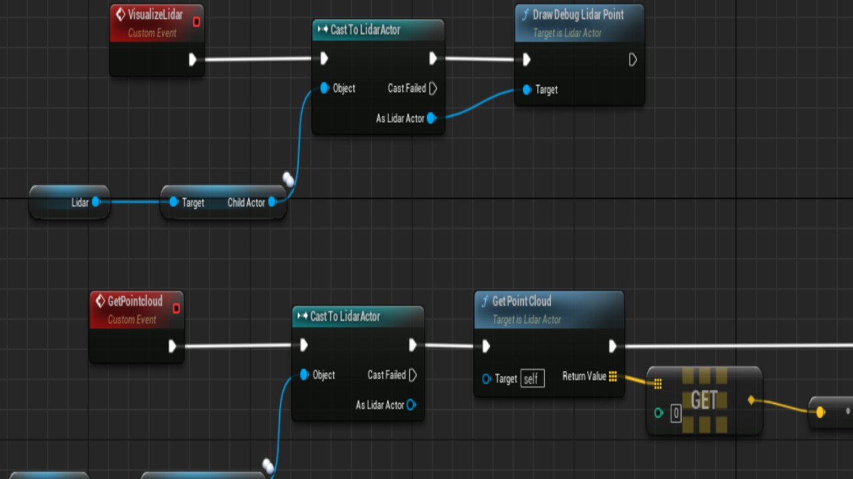The height and width of the screenshot is (479, 853).
Task: Click the As Lidar Actor pin on lower cast node
Action: pyautogui.click(x=411, y=404)
